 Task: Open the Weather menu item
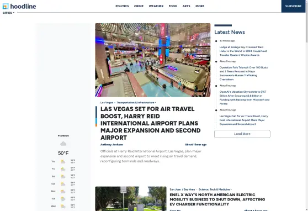point(156,6)
